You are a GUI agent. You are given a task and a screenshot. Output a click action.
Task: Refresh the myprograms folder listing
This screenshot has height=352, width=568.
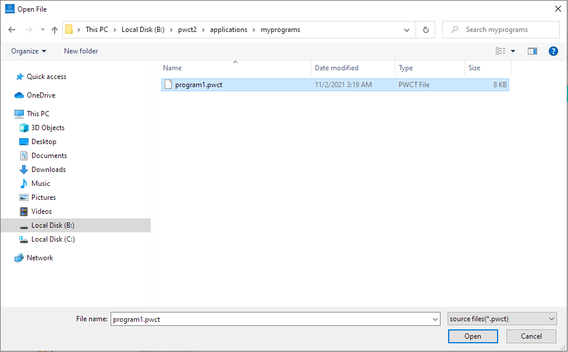426,30
